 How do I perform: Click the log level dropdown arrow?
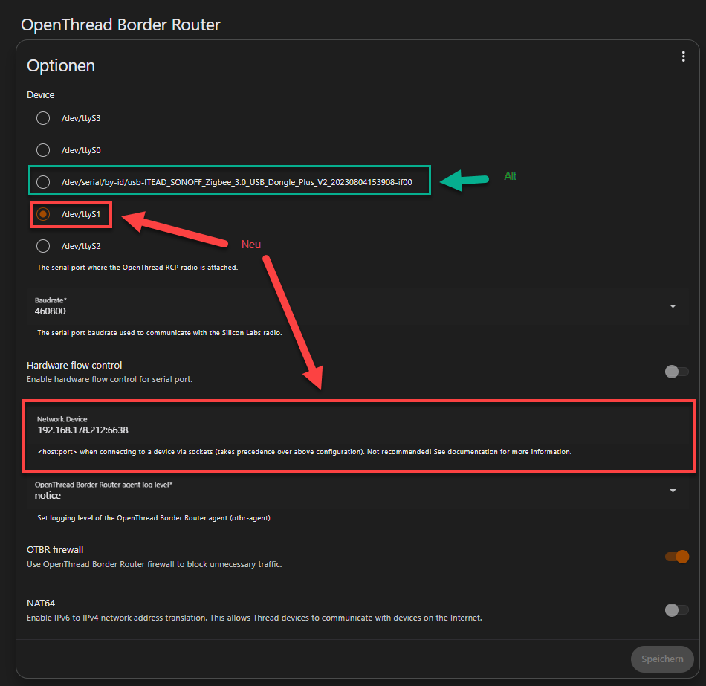[673, 491]
